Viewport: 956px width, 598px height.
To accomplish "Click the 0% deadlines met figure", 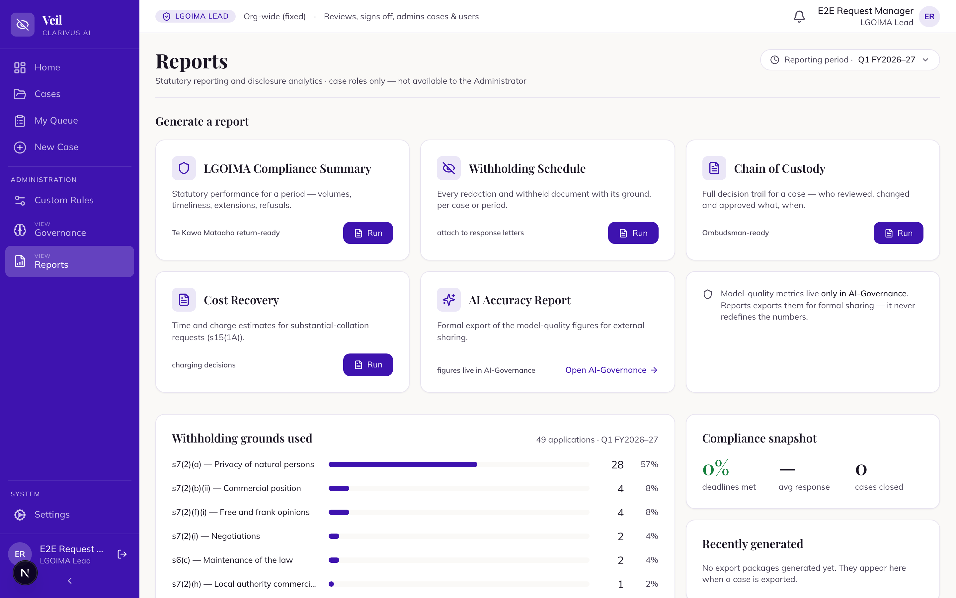I will [715, 468].
